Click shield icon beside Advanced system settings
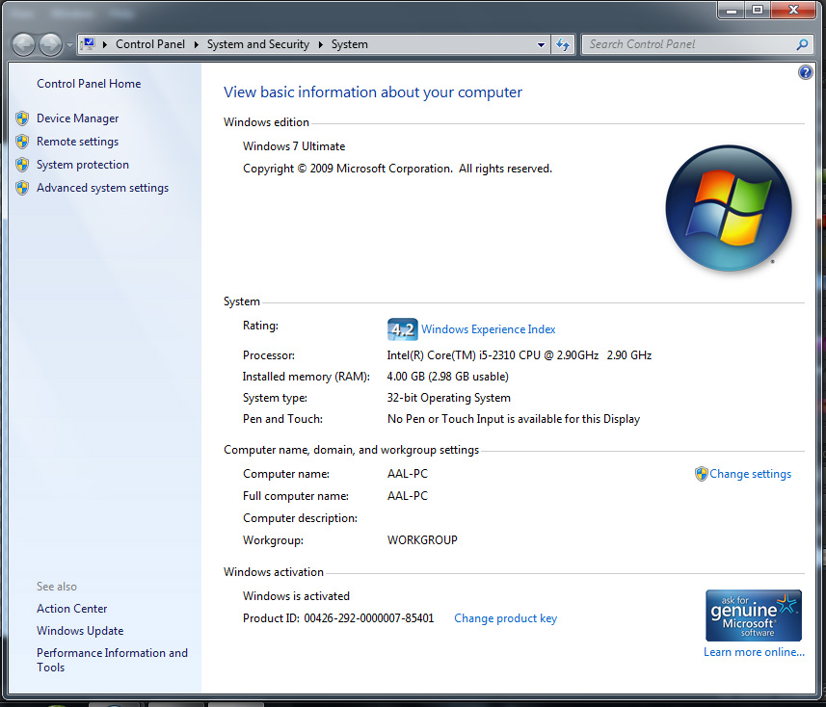 [x=22, y=188]
